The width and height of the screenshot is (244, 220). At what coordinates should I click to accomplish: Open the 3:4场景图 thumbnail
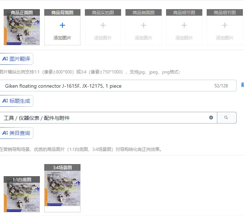(x=62, y=188)
